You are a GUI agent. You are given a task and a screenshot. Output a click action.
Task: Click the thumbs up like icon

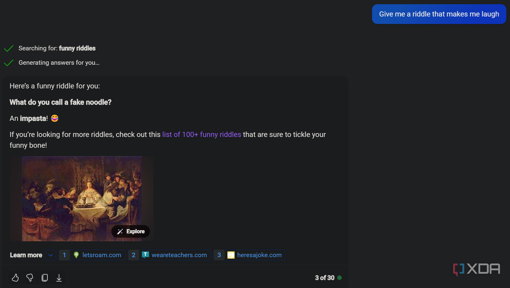pos(15,278)
